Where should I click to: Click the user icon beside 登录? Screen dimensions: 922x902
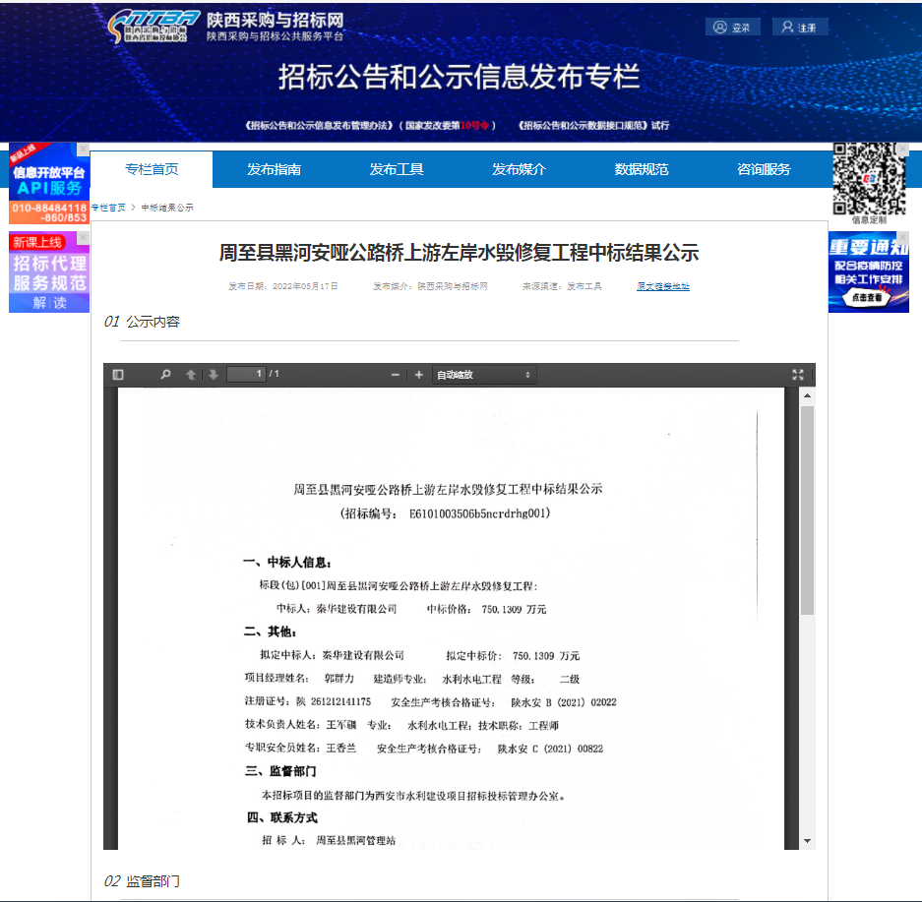719,27
